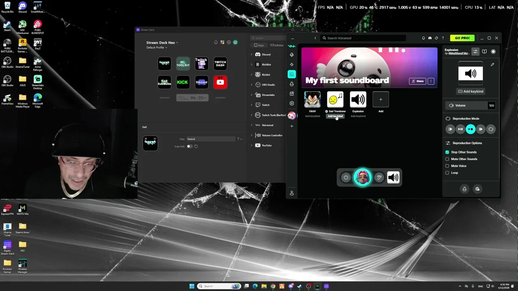Click the volume value 100 box
The width and height of the screenshot is (518, 291).
tap(491, 105)
